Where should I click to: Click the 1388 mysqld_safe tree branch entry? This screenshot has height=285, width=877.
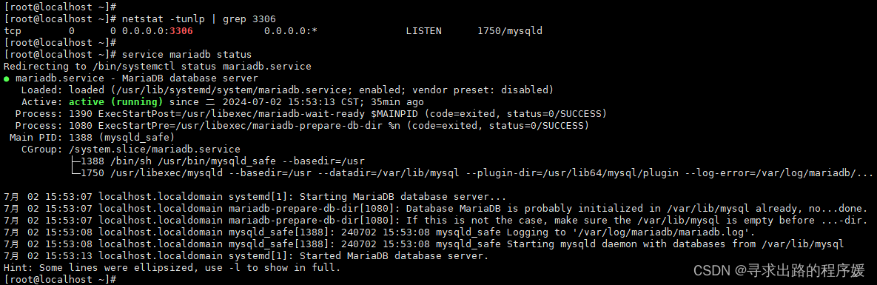point(218,161)
